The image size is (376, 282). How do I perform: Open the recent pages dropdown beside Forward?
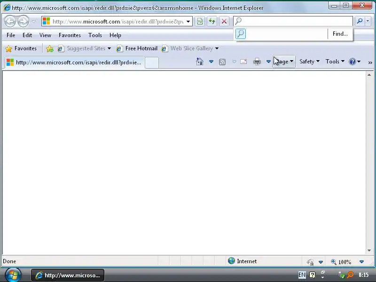point(34,21)
